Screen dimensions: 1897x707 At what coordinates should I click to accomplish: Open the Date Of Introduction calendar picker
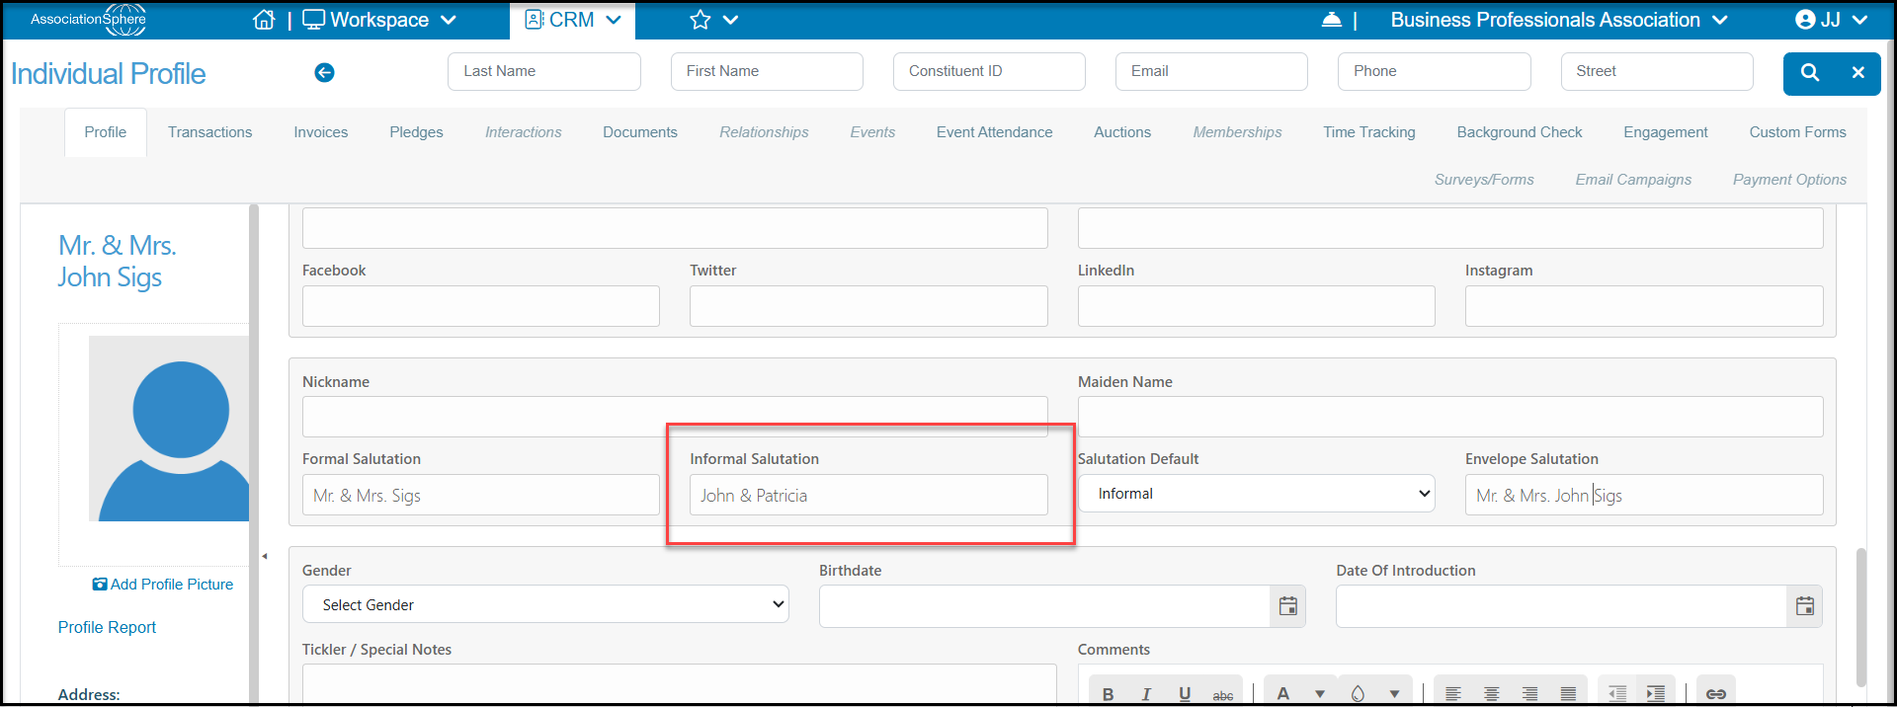point(1805,606)
